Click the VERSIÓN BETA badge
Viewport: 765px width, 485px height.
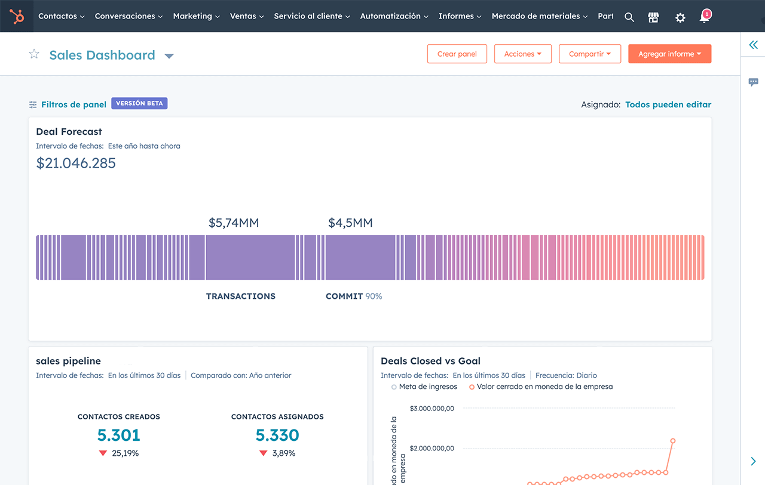(139, 103)
